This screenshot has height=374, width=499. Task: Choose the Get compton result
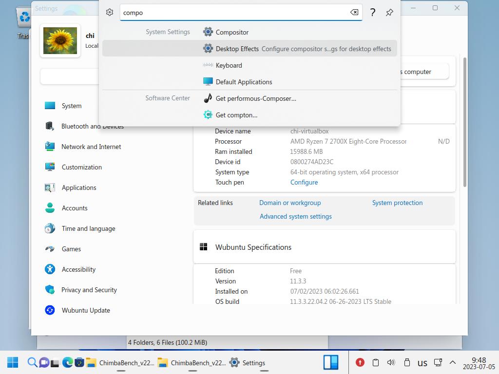tap(249, 115)
